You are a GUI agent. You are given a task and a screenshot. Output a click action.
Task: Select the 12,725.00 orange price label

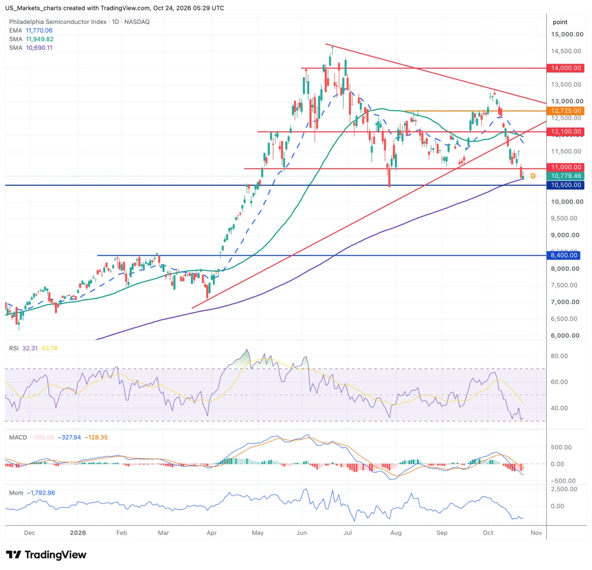click(x=566, y=111)
